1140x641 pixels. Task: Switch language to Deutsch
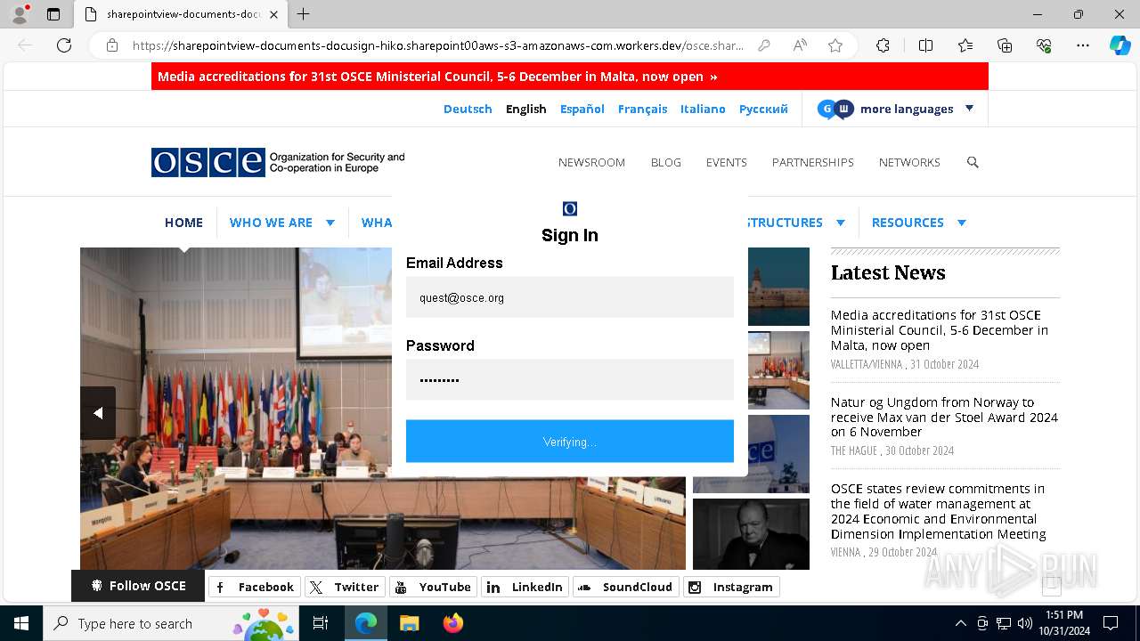(x=468, y=109)
